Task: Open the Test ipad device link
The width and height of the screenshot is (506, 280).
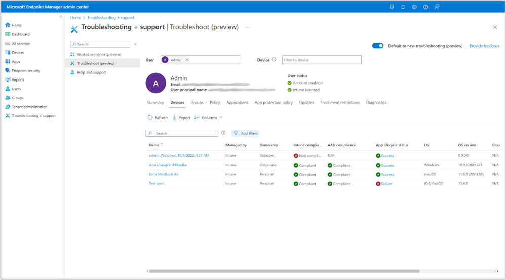Action: coord(156,184)
